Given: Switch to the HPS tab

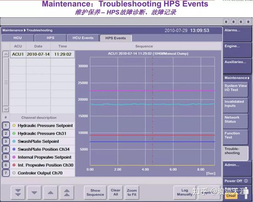Looking at the screenshot, I should tap(50, 38).
